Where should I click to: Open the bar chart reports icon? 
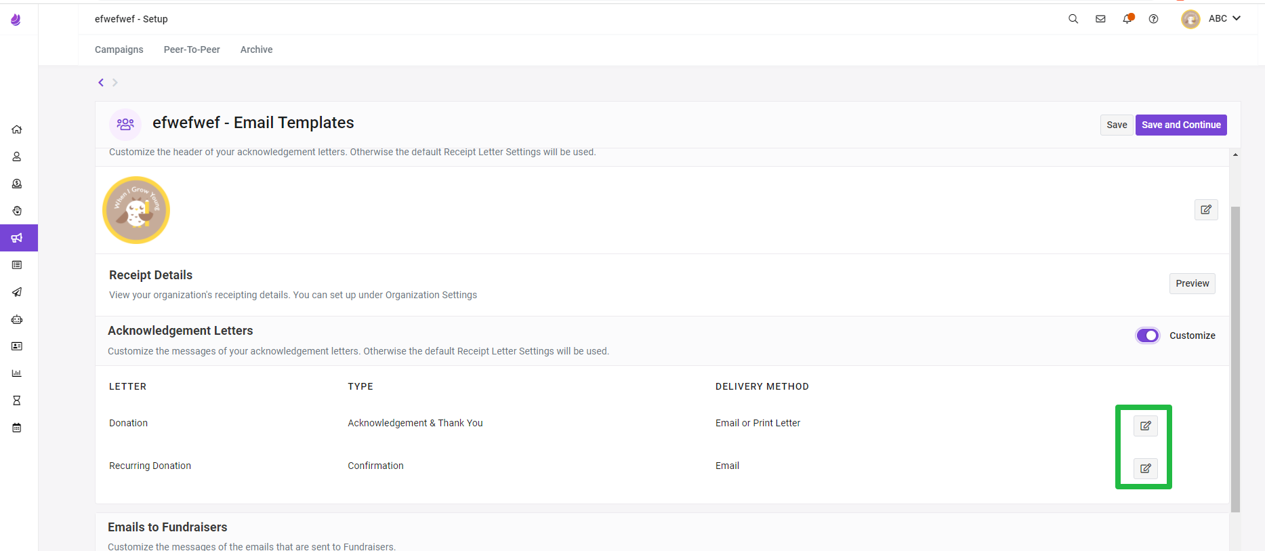pos(17,373)
